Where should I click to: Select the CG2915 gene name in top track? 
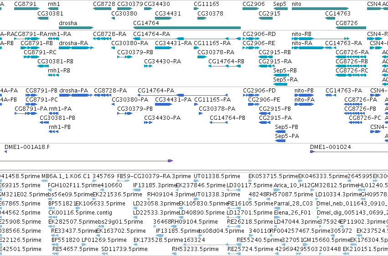point(269,13)
